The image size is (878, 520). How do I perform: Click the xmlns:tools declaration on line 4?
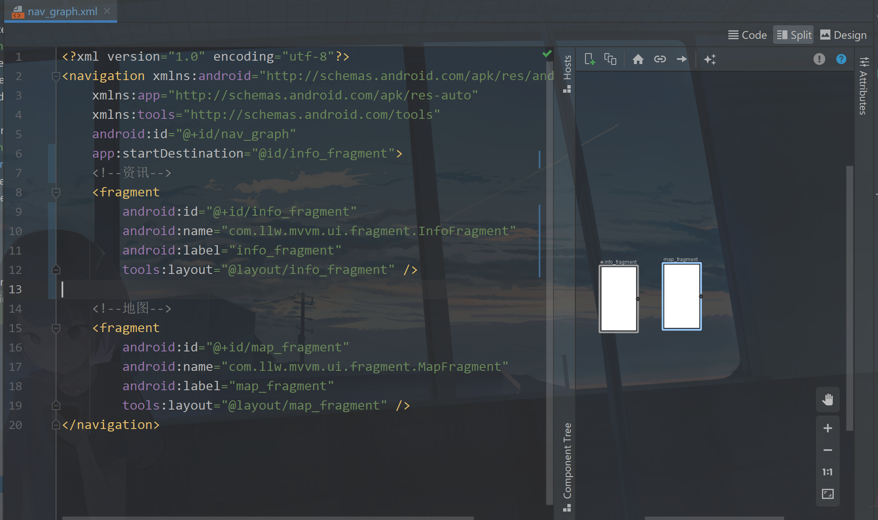pyautogui.click(x=266, y=115)
